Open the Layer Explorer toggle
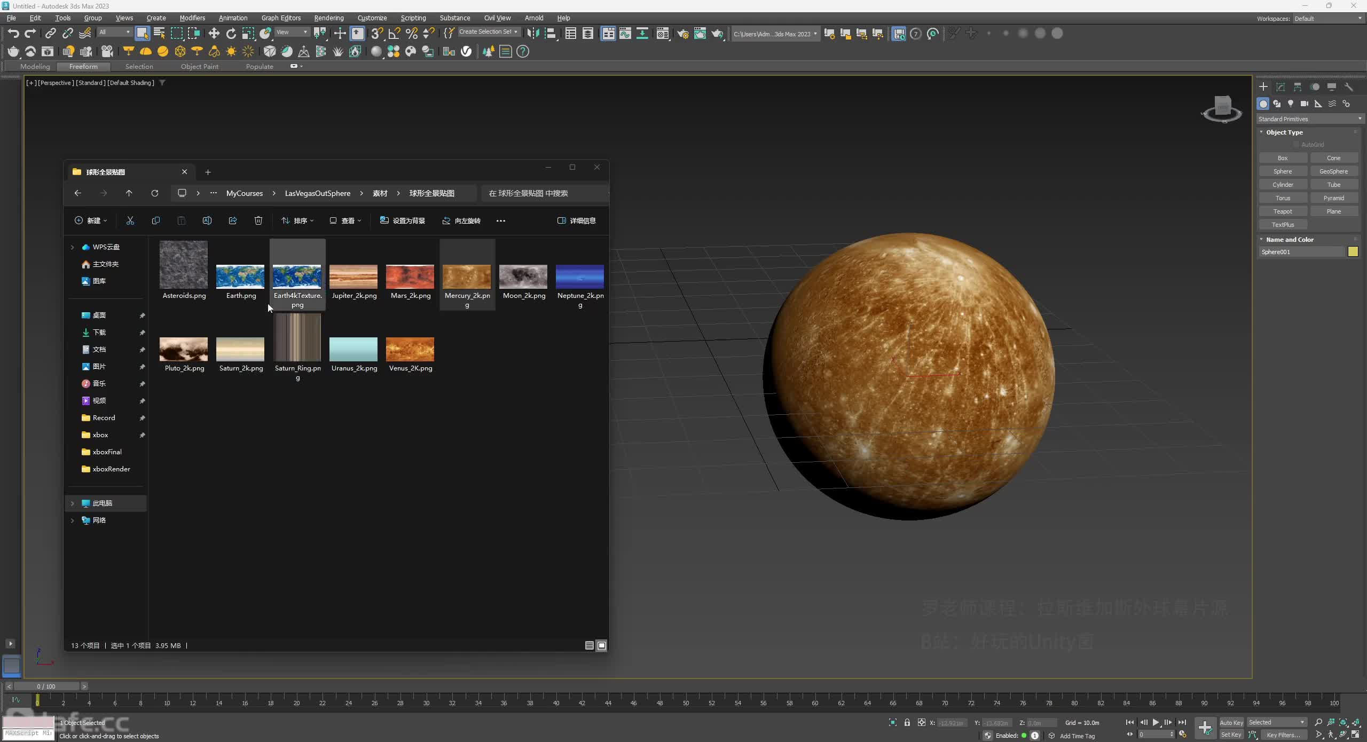 587,34
